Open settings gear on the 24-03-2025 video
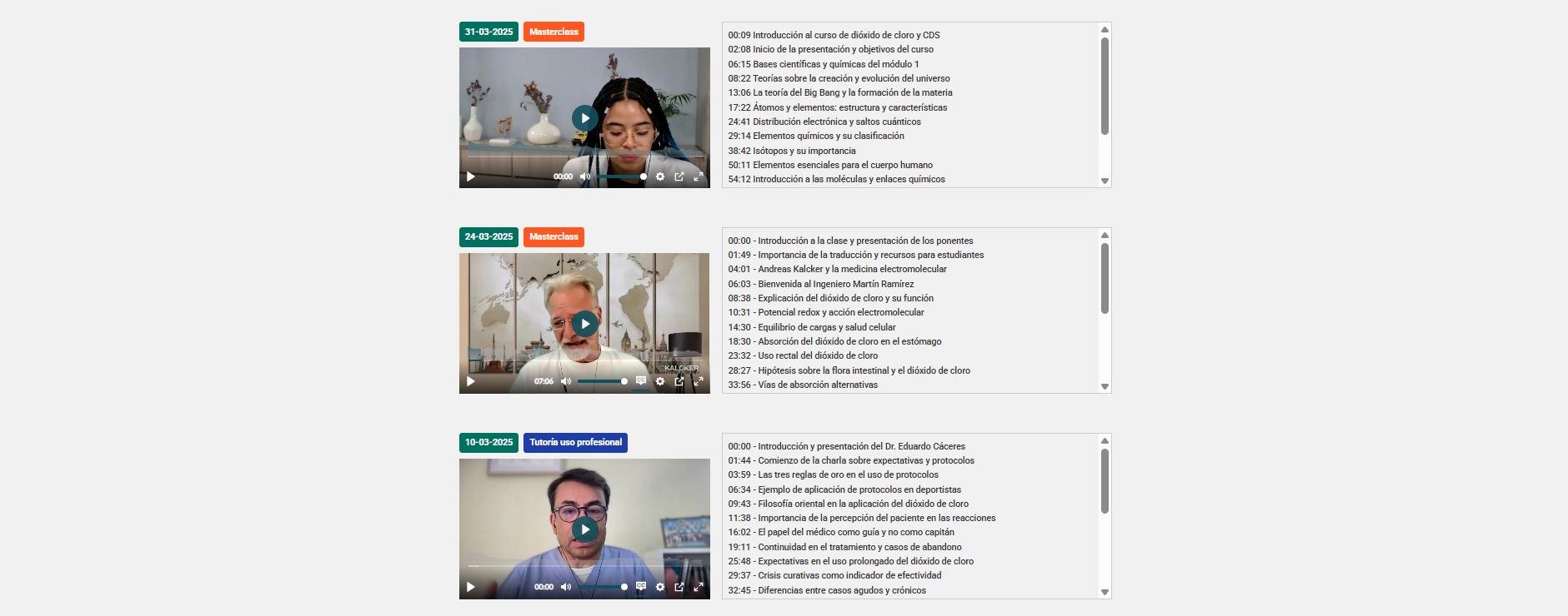The width and height of the screenshot is (1568, 616). (660, 381)
